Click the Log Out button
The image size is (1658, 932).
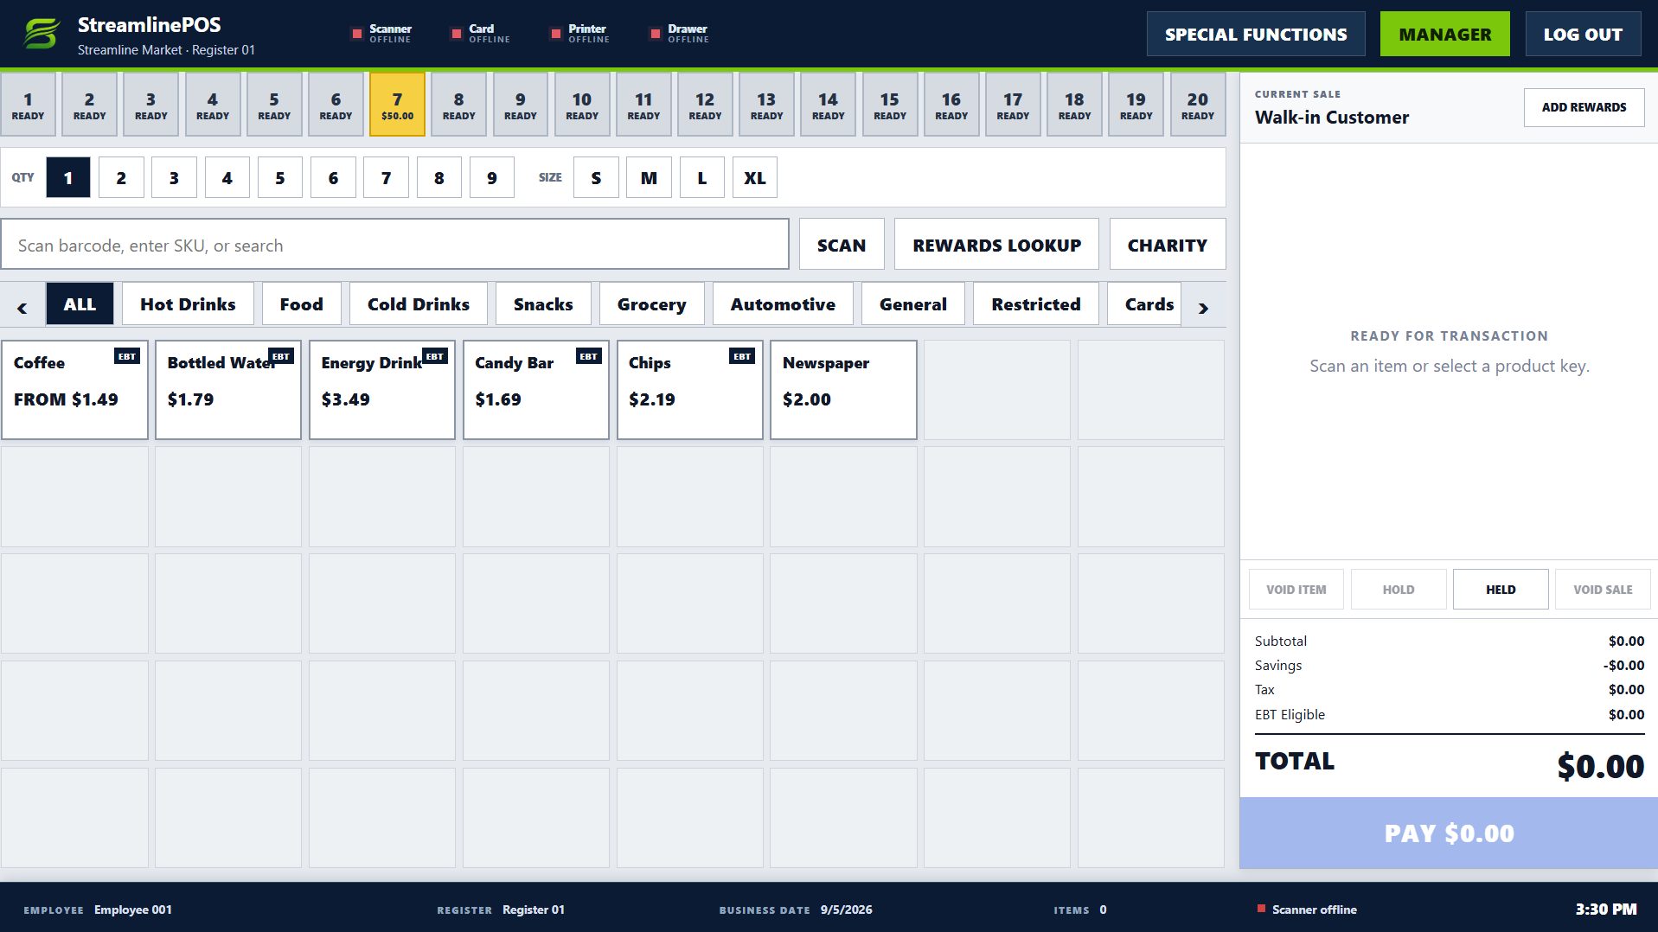(x=1583, y=34)
